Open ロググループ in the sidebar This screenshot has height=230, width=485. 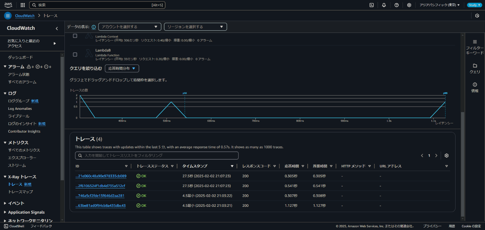pos(19,101)
